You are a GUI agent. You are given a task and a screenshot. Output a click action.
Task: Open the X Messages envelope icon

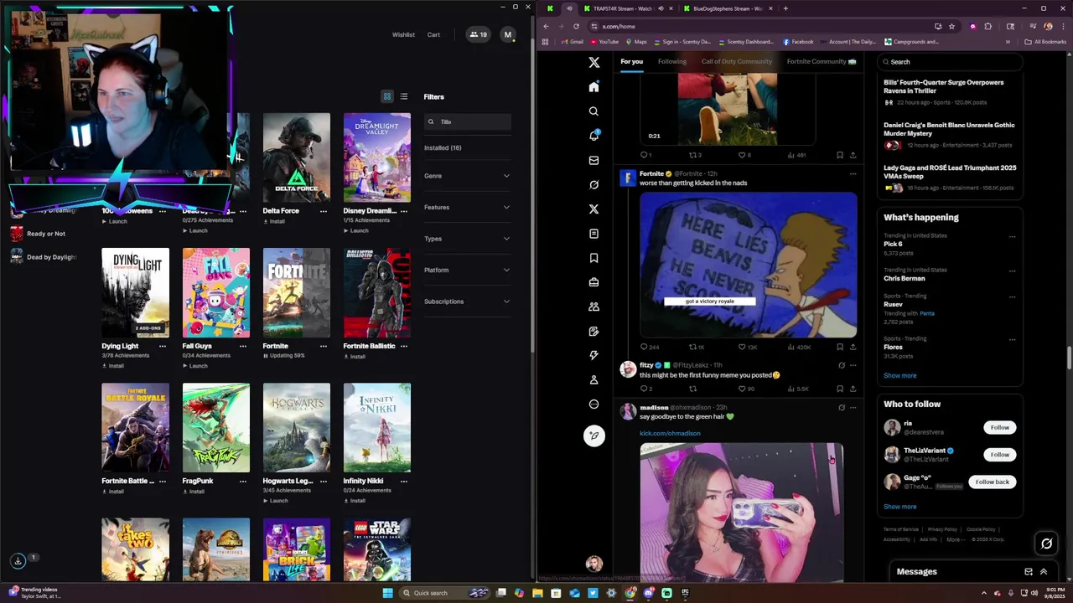(594, 160)
